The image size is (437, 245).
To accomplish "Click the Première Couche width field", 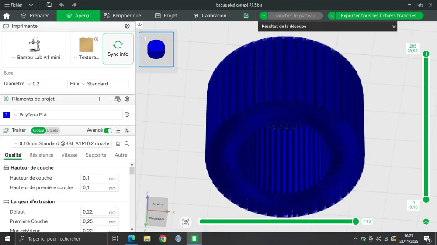I will coord(100,221).
